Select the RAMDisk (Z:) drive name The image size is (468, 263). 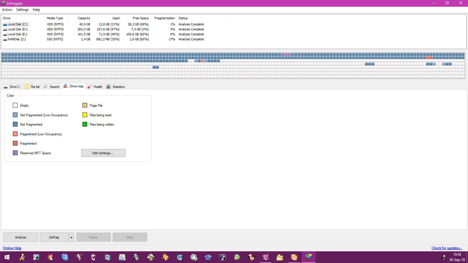coord(17,39)
